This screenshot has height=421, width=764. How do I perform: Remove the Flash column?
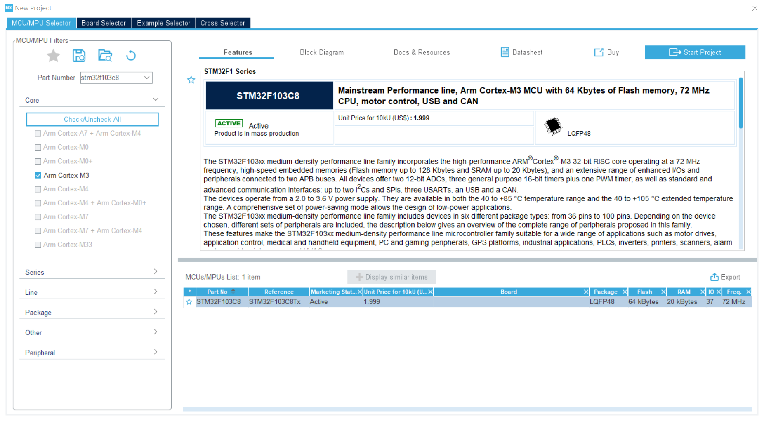[x=663, y=292]
